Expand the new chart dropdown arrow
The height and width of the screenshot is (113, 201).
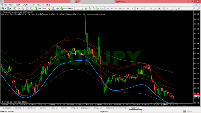point(5,8)
